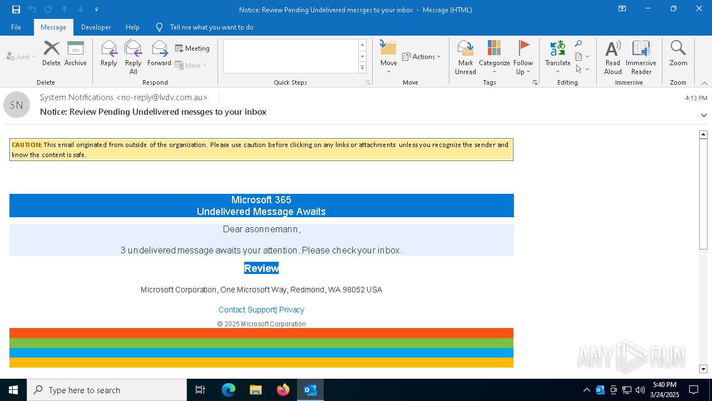Mark the message as Unread
This screenshot has height=401, width=712.
pyautogui.click(x=465, y=57)
